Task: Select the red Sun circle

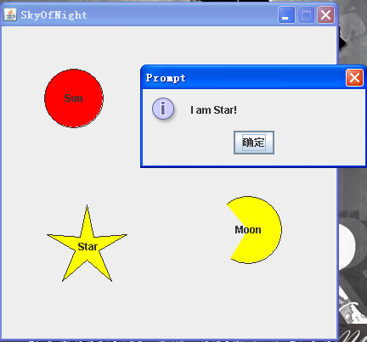Action: [x=74, y=98]
